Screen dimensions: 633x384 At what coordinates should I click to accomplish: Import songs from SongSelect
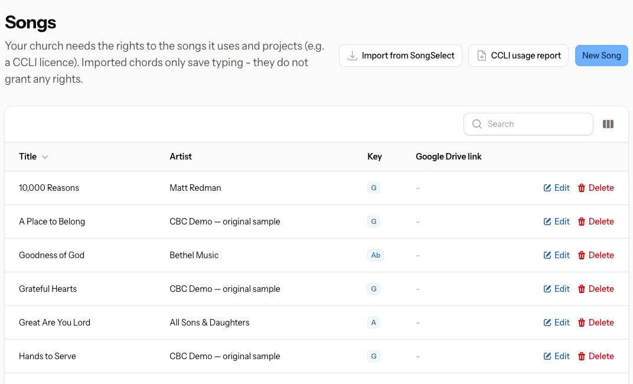[x=400, y=56]
